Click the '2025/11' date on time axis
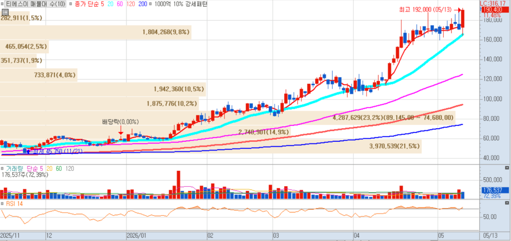The height and width of the screenshot is (241, 511). [x=10, y=235]
